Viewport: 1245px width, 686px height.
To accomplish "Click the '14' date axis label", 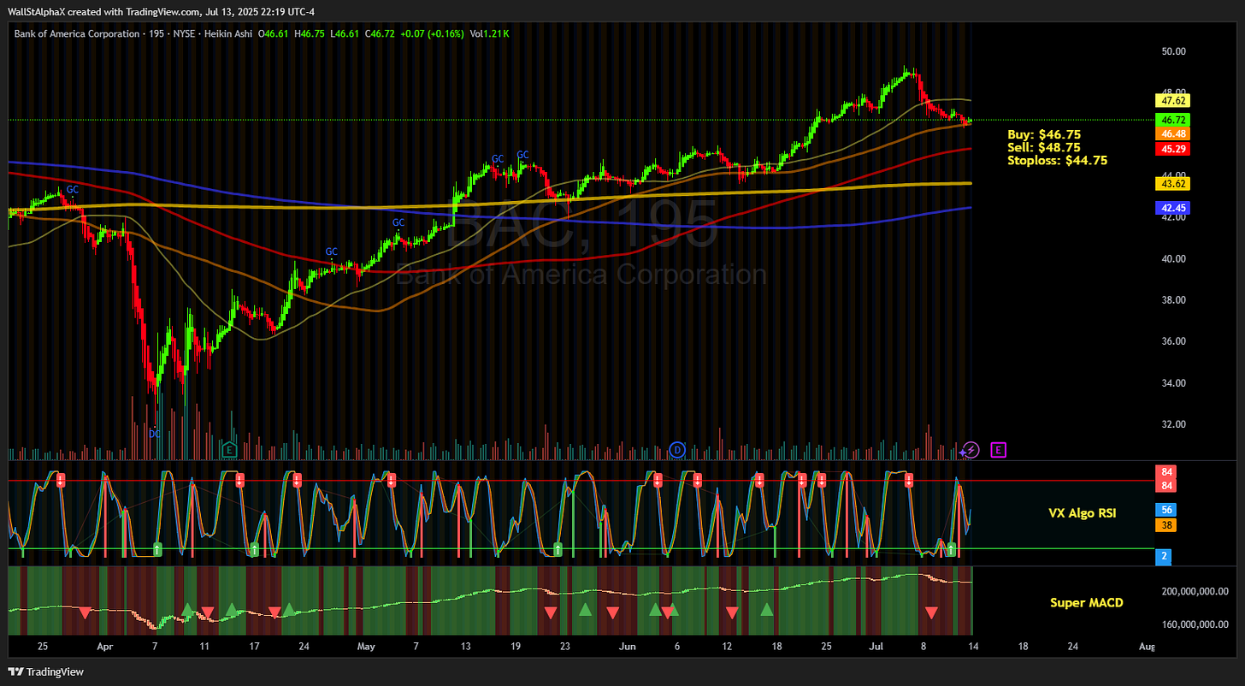I will tap(973, 647).
